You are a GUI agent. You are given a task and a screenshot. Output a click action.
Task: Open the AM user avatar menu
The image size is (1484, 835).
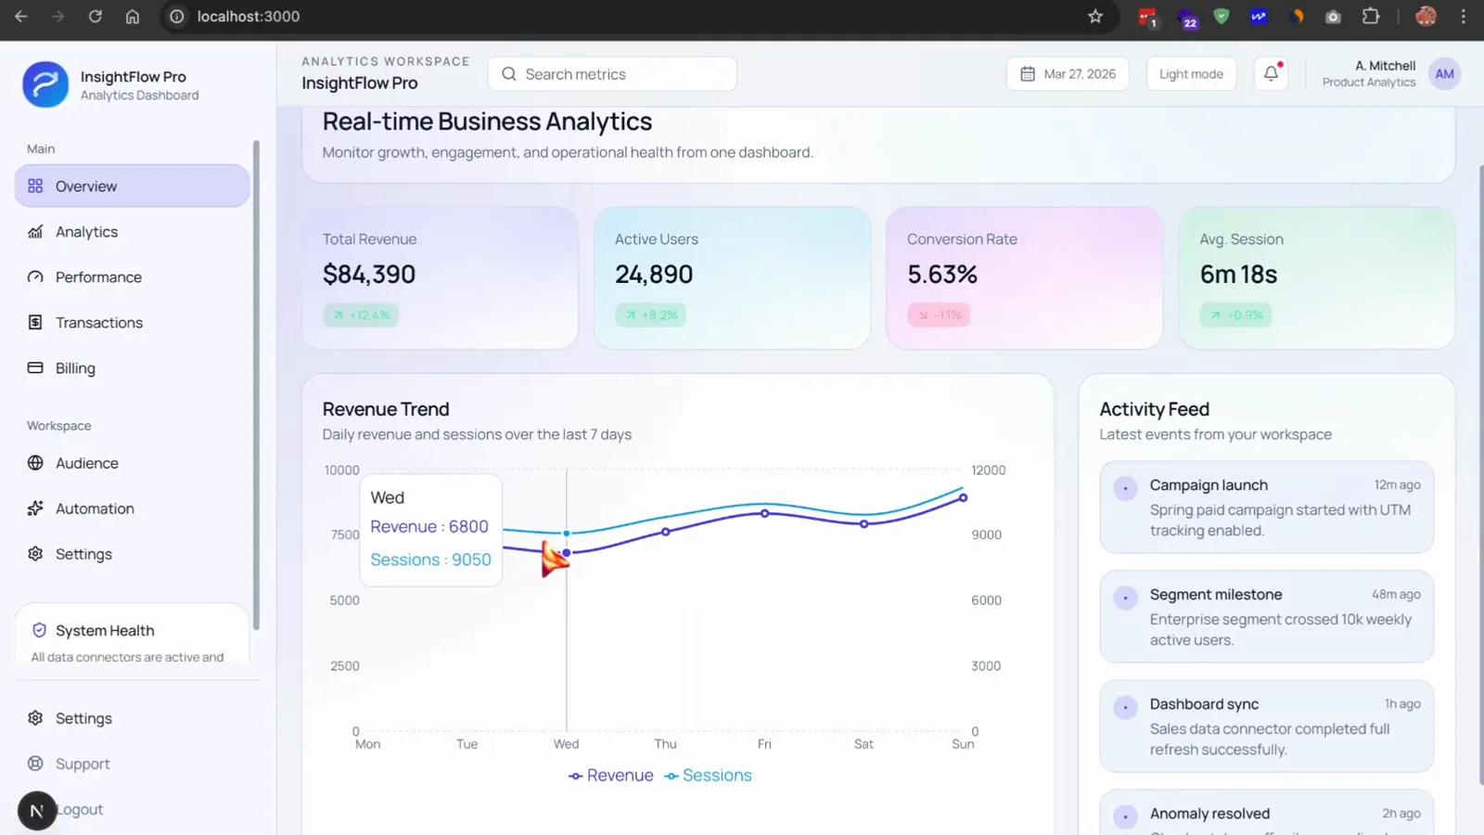pos(1445,74)
